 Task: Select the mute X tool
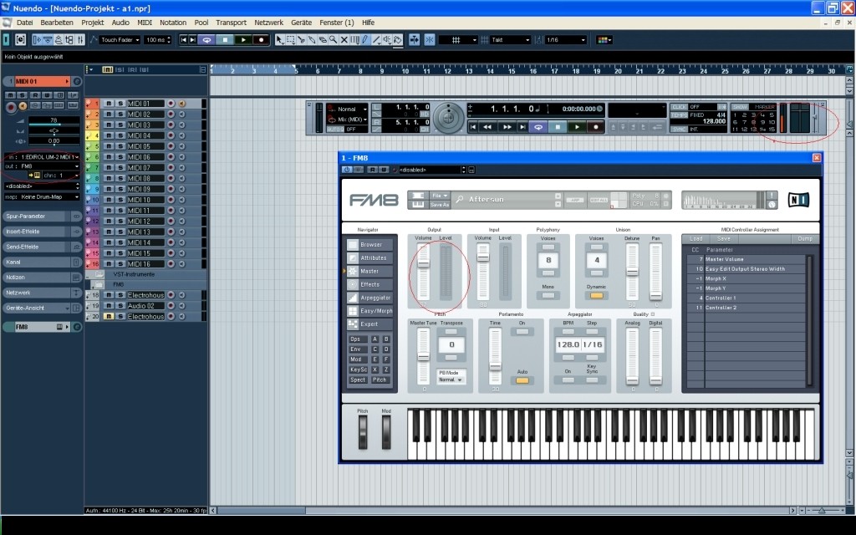[344, 40]
